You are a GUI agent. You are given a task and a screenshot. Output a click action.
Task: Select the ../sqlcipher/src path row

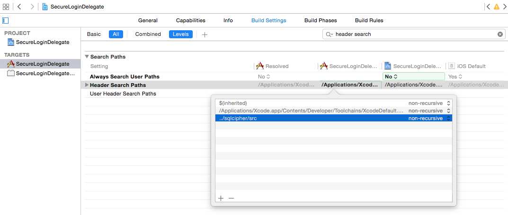(x=334, y=118)
